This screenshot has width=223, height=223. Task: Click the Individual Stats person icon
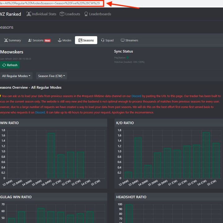(x=29, y=14)
